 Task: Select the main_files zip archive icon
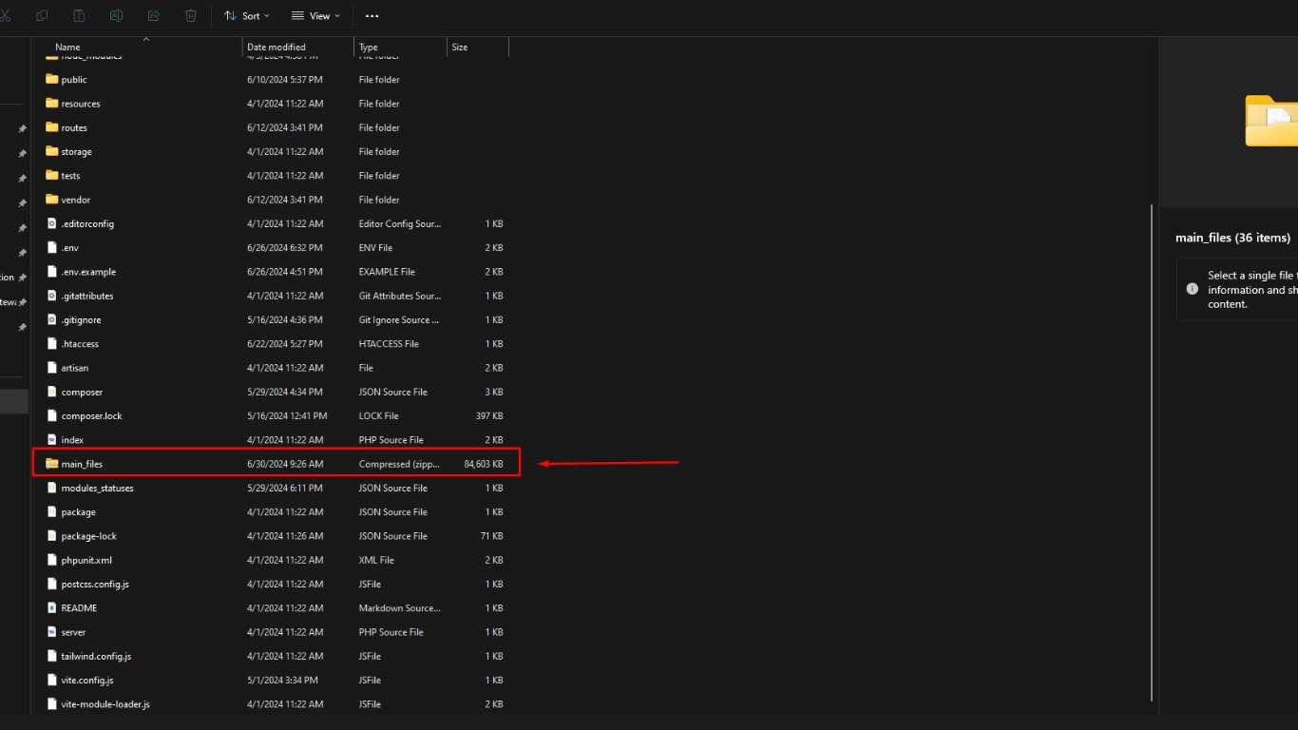pos(52,464)
